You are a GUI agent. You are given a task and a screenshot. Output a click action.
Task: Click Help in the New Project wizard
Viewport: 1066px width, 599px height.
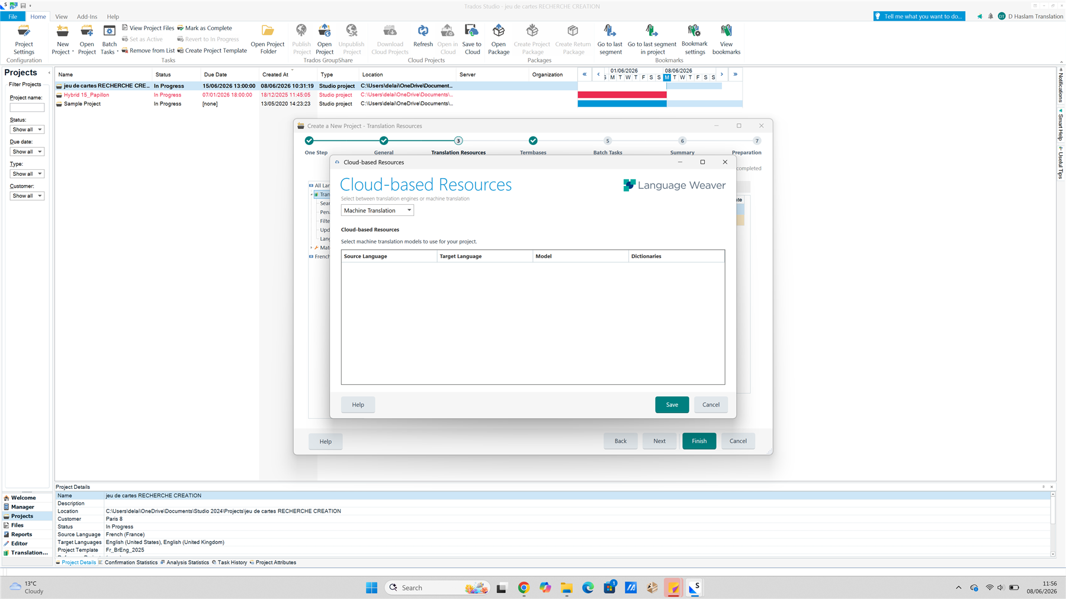pyautogui.click(x=325, y=442)
